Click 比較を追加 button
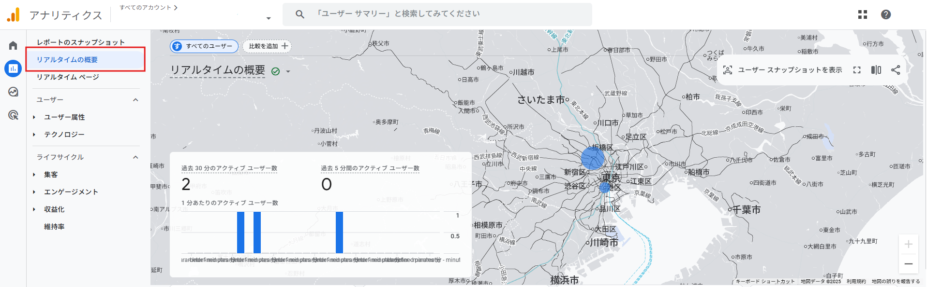This screenshot has width=927, height=287. click(268, 46)
